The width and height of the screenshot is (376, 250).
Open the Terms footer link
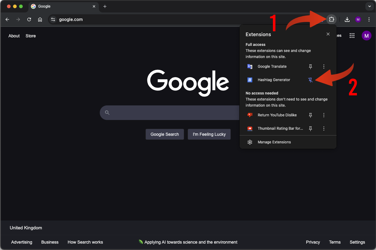(335, 242)
